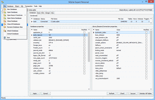Uncheck Modified checkbox for auto_vacuum
The height and width of the screenshot is (100, 155).
tap(84, 35)
